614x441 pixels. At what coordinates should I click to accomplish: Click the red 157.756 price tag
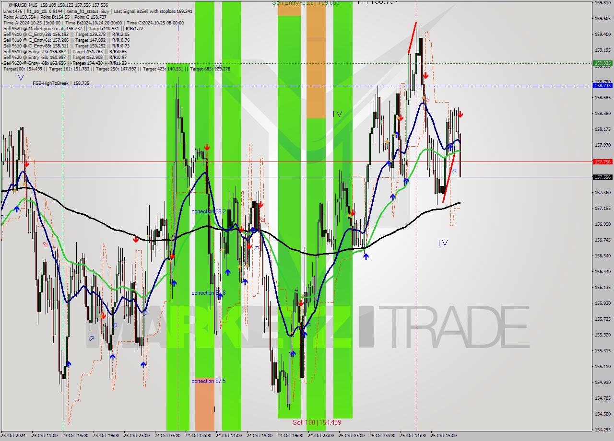[602, 162]
